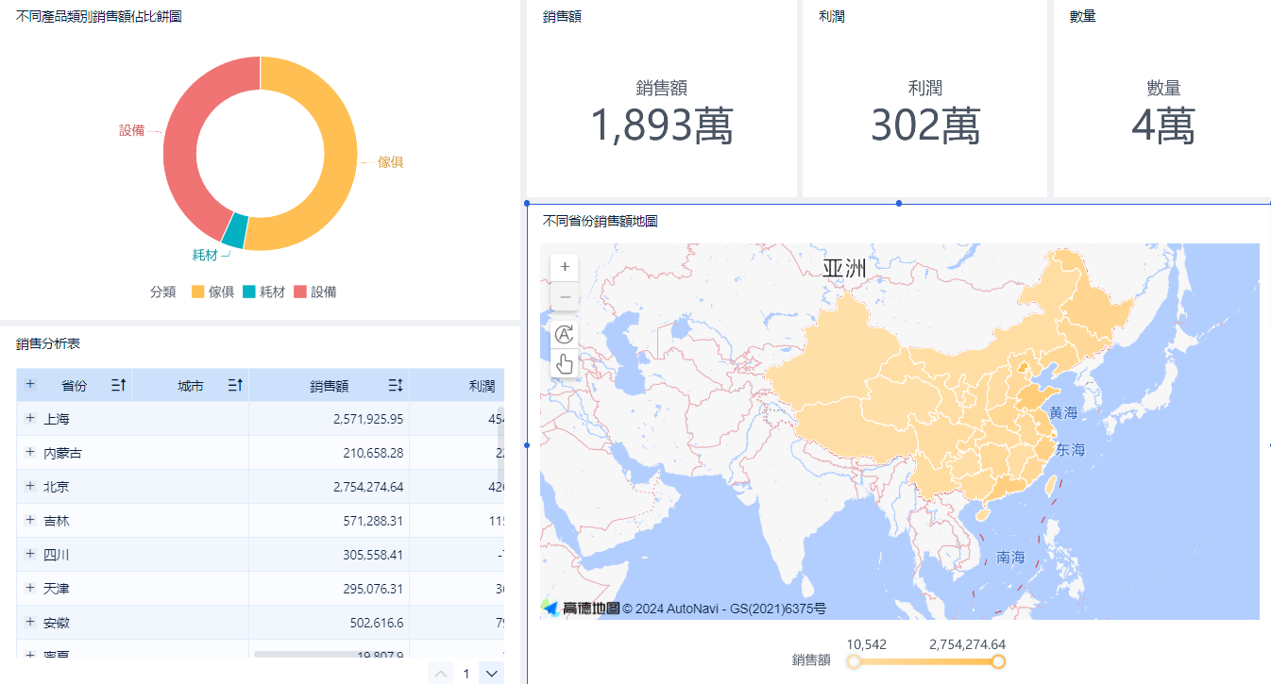Click the previous-page chevron under the sales table
1271x684 pixels.
440,673
